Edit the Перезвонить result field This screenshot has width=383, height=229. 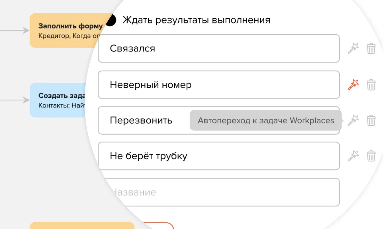219,120
